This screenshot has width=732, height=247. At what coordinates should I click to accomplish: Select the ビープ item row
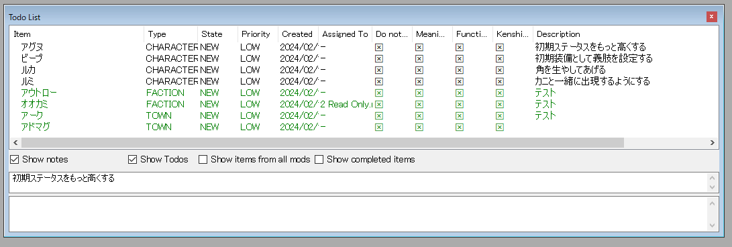32,58
